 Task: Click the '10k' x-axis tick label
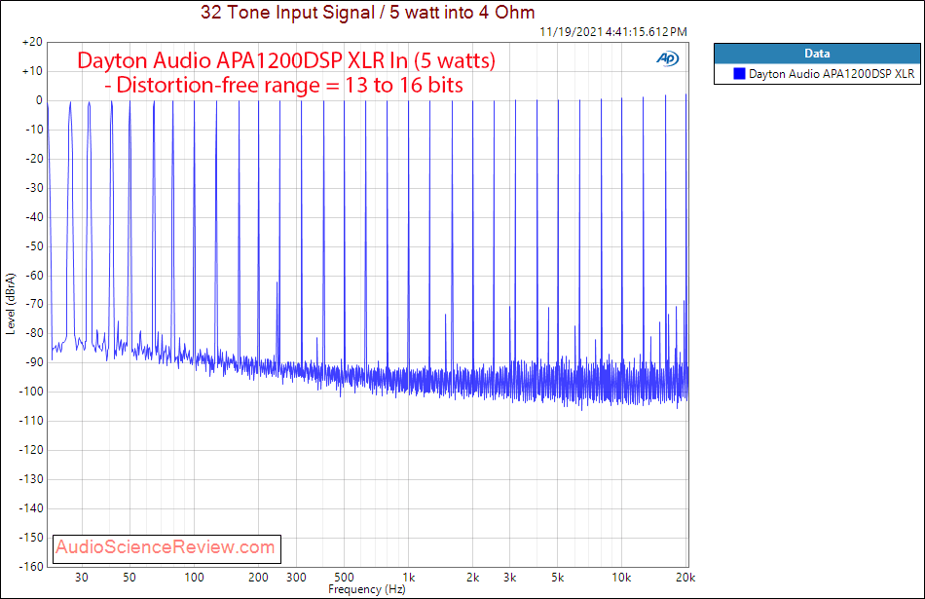click(621, 578)
